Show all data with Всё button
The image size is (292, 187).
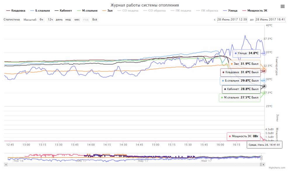(95, 20)
